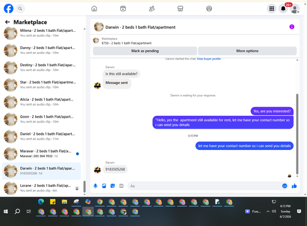Click the More options button
This screenshot has width=307, height=226.
tap(247, 51)
